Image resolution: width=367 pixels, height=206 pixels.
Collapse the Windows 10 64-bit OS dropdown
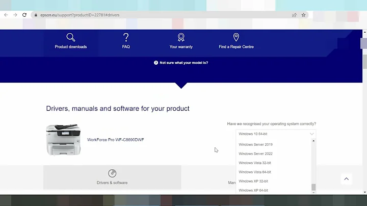[x=276, y=134]
